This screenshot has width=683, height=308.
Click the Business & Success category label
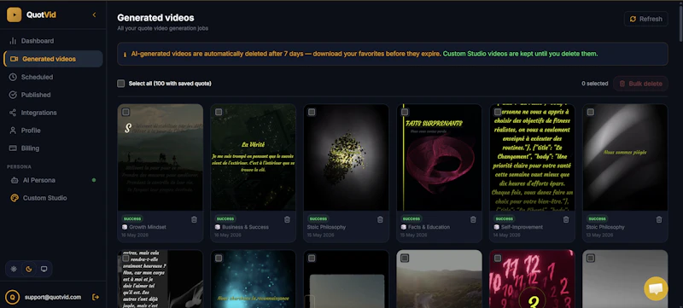pyautogui.click(x=245, y=227)
